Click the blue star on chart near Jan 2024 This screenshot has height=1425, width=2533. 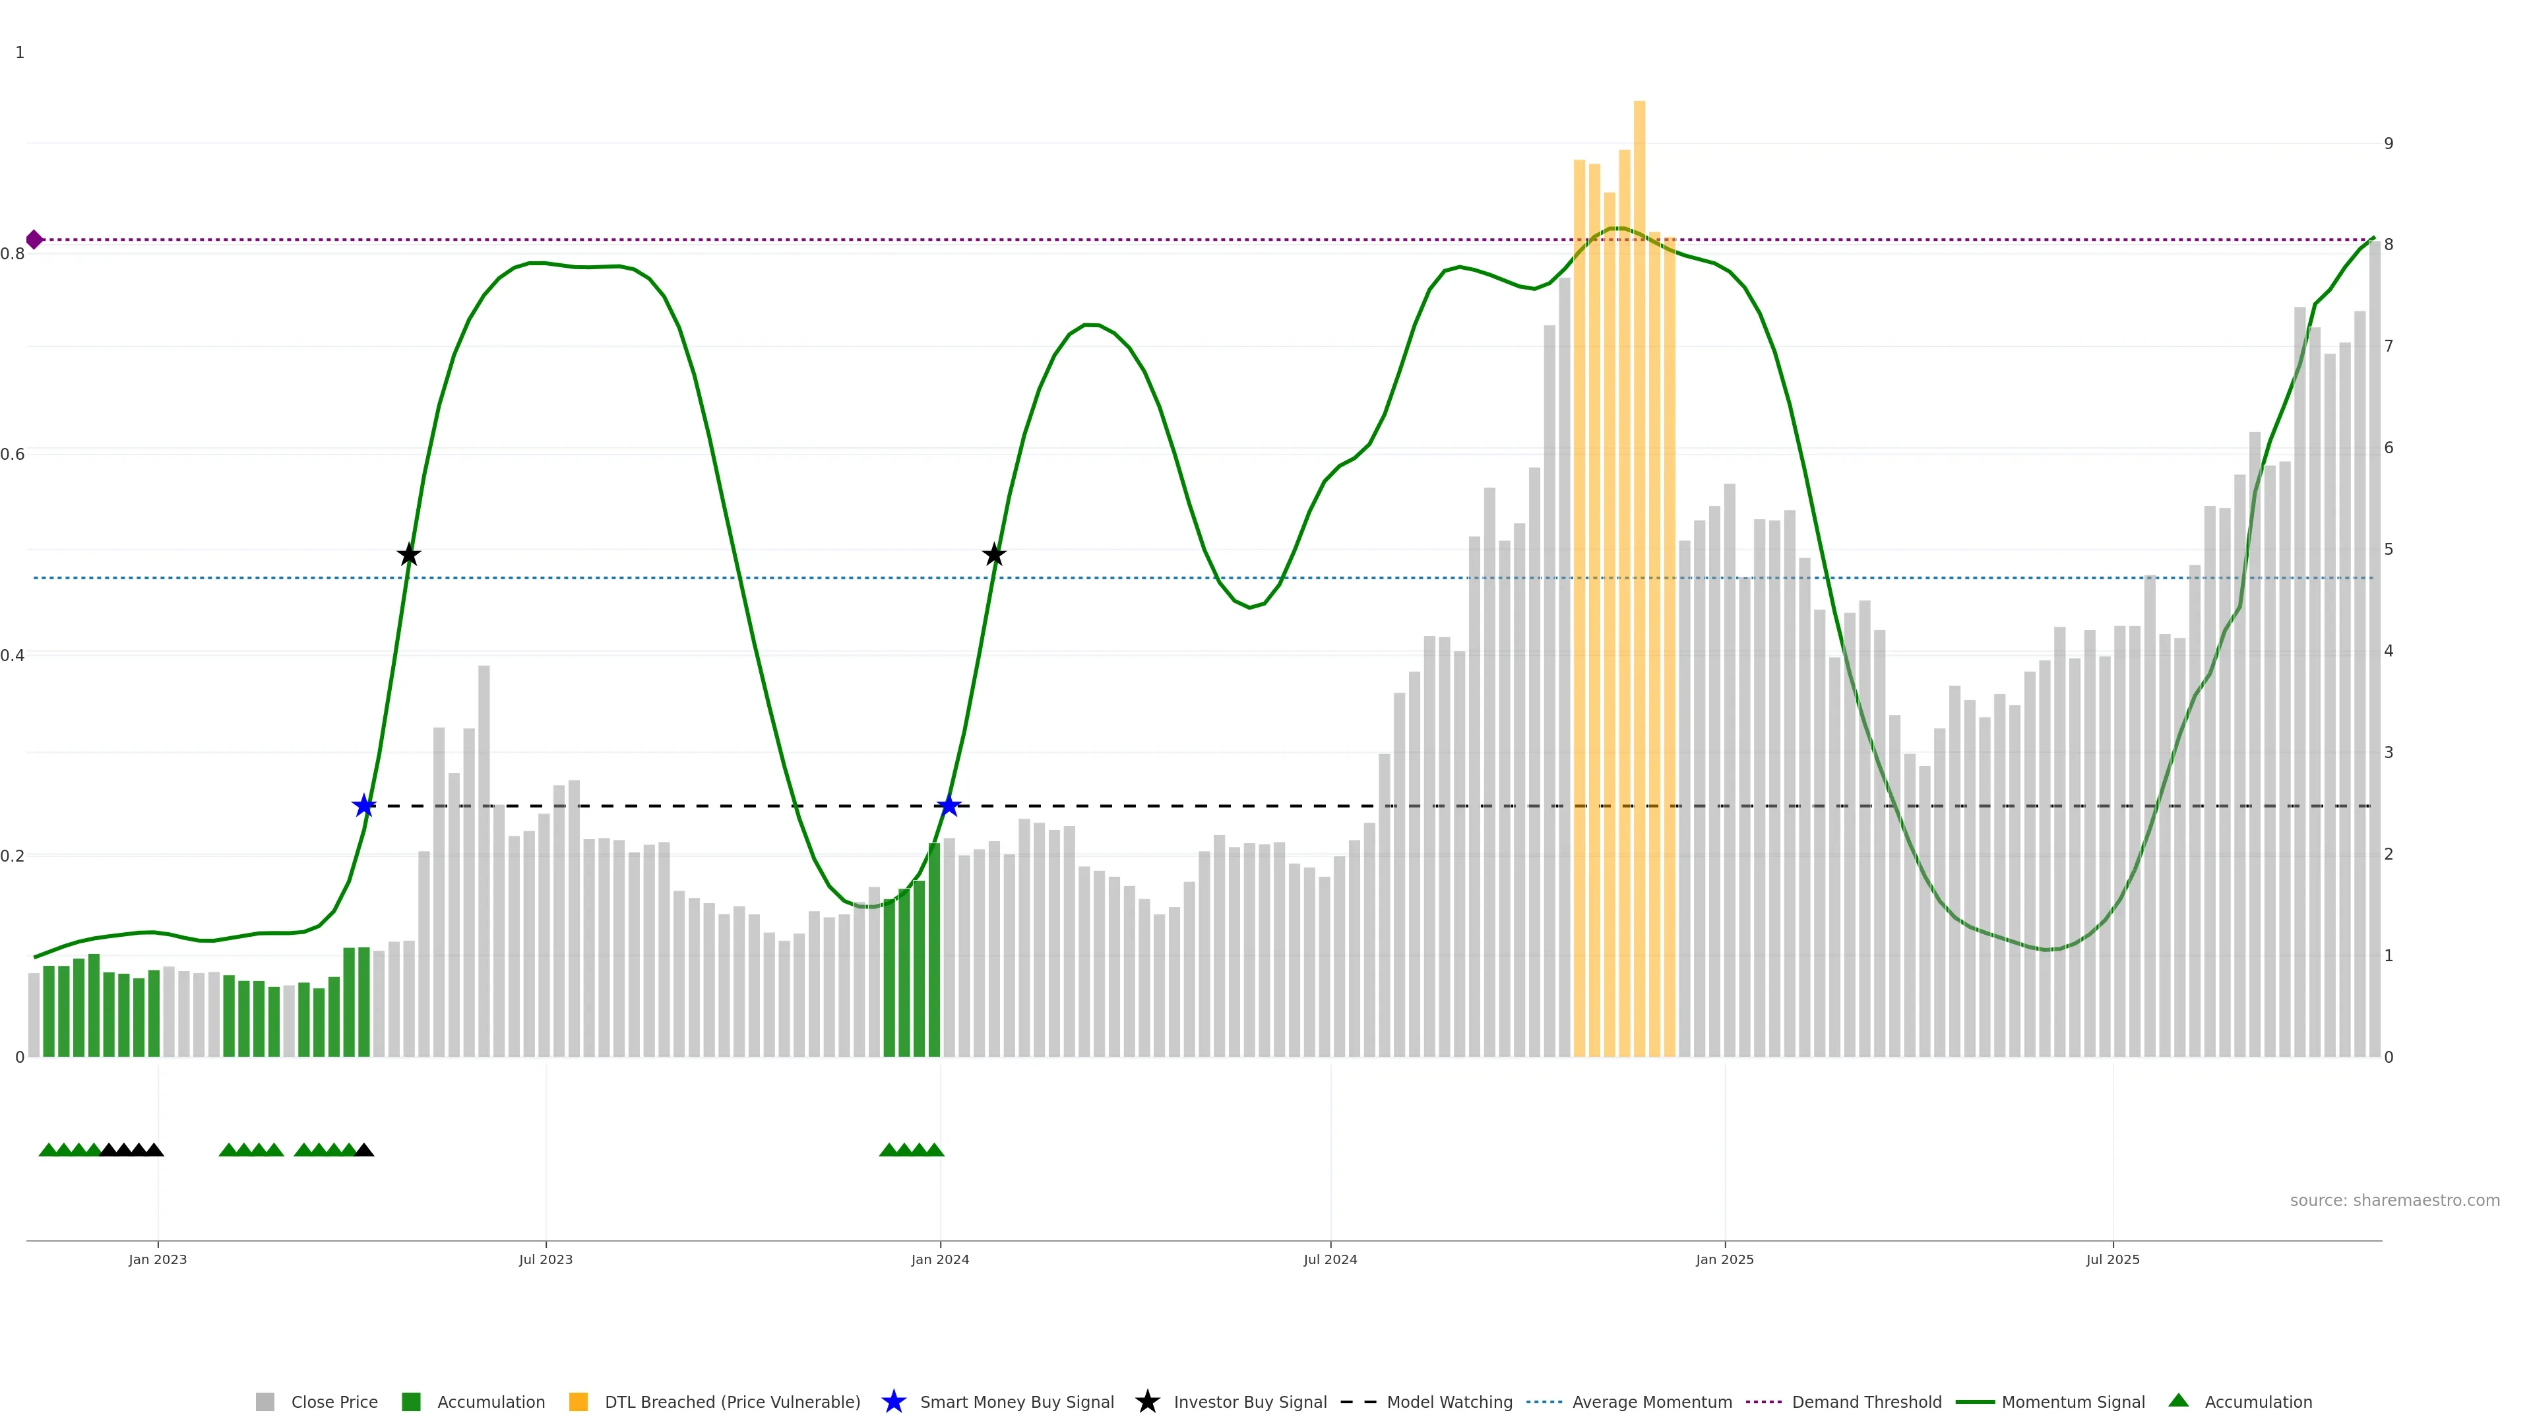948,806
